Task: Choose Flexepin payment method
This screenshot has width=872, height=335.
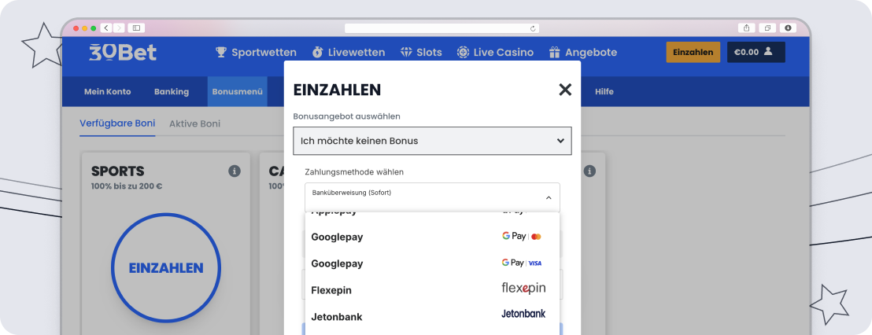Action: click(x=432, y=289)
